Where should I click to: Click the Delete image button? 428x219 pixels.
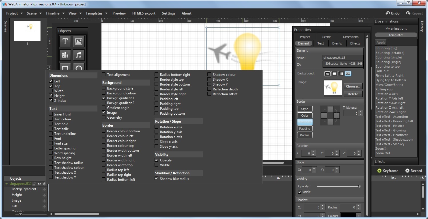coord(353,94)
